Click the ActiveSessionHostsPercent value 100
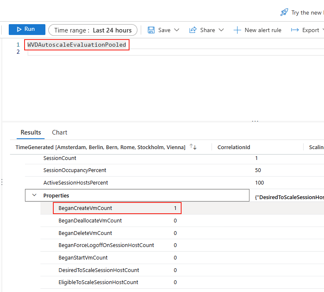Screen dimensions: 324x292 (259, 183)
